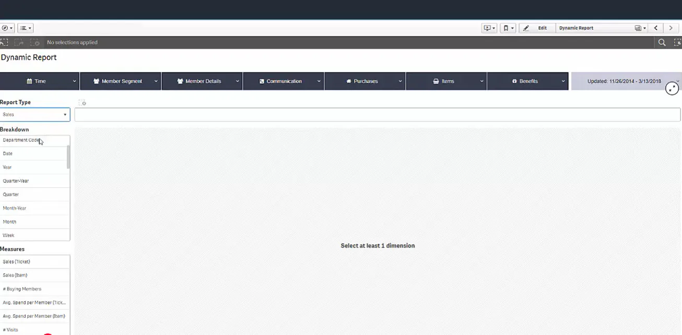Click the Edit pencil button

(536, 28)
